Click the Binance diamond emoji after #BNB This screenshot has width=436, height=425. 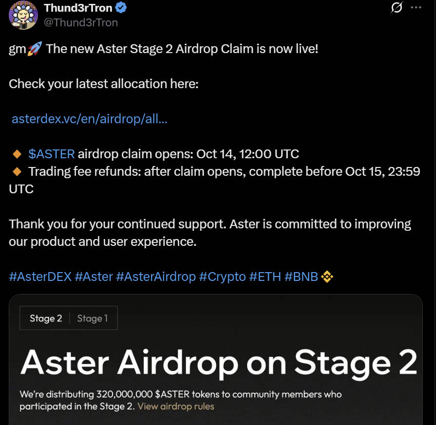point(327,277)
